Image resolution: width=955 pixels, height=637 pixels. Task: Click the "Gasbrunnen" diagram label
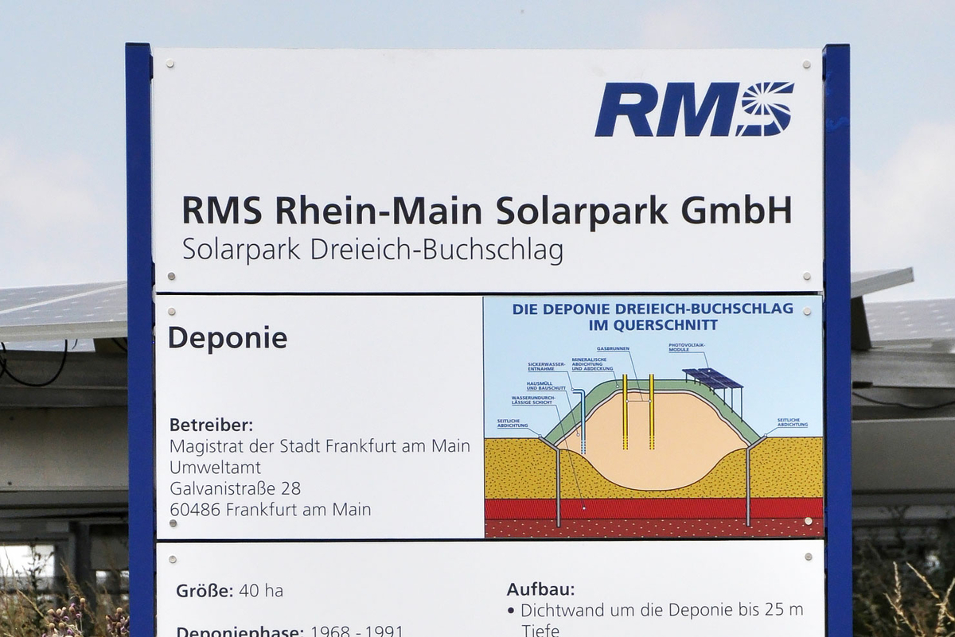pyautogui.click(x=613, y=348)
